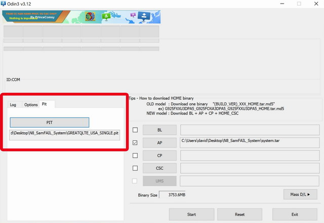The height and width of the screenshot is (223, 324).
Task: Enable the BL file checkbox
Action: [135, 130]
